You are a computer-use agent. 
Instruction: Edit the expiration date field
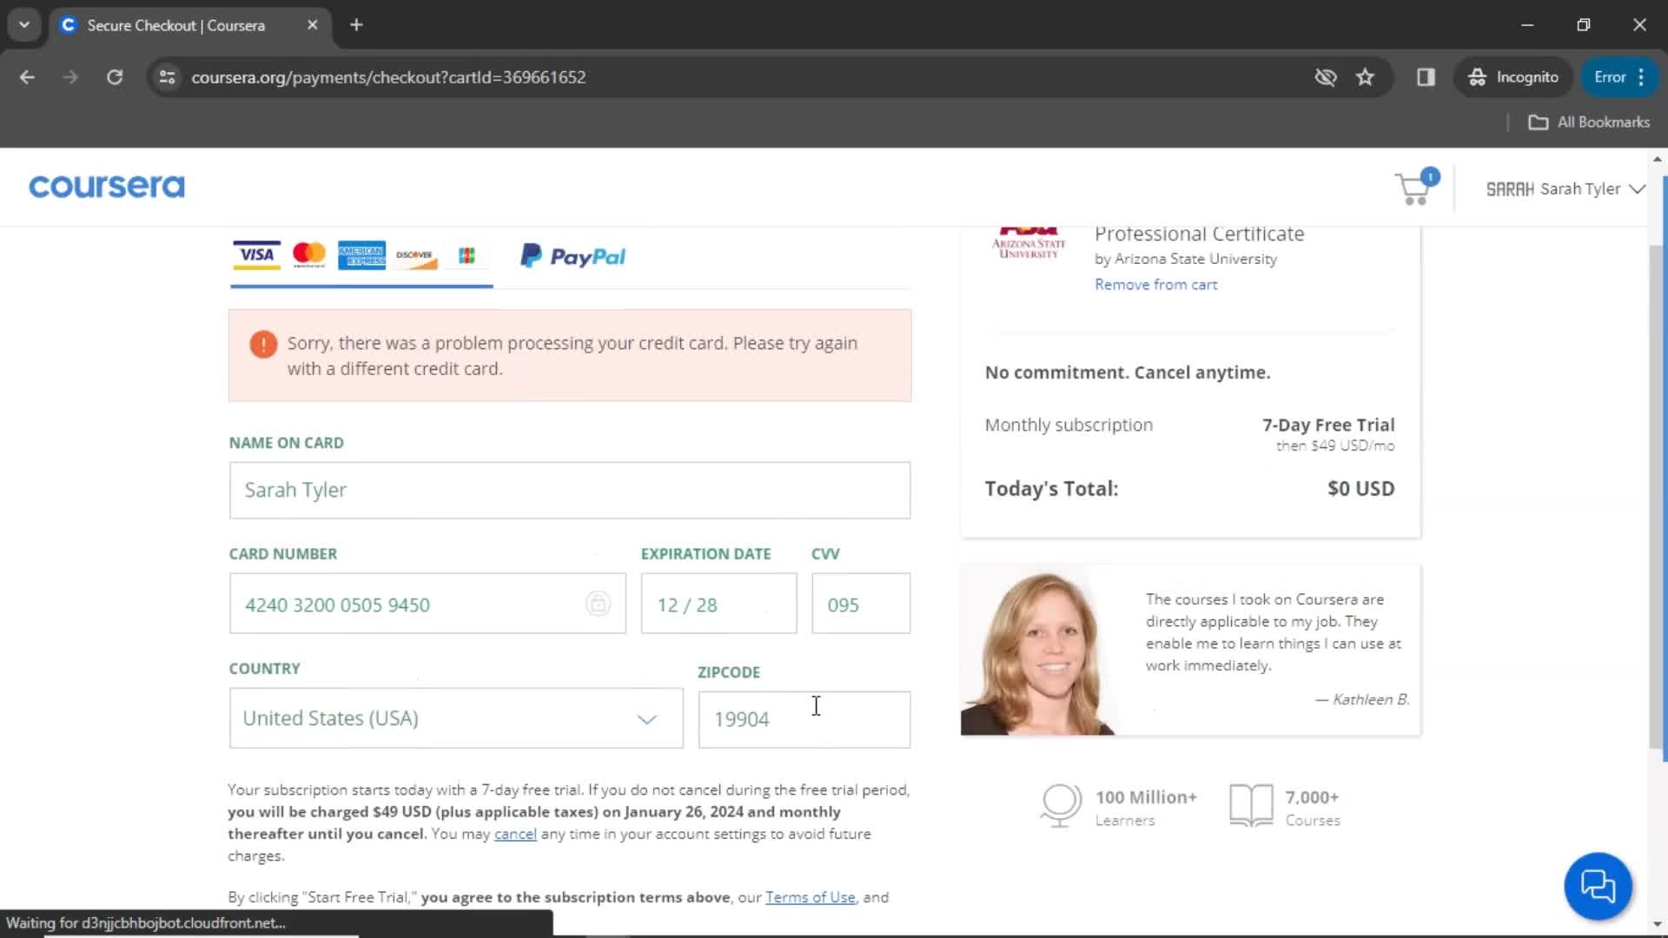pos(718,604)
